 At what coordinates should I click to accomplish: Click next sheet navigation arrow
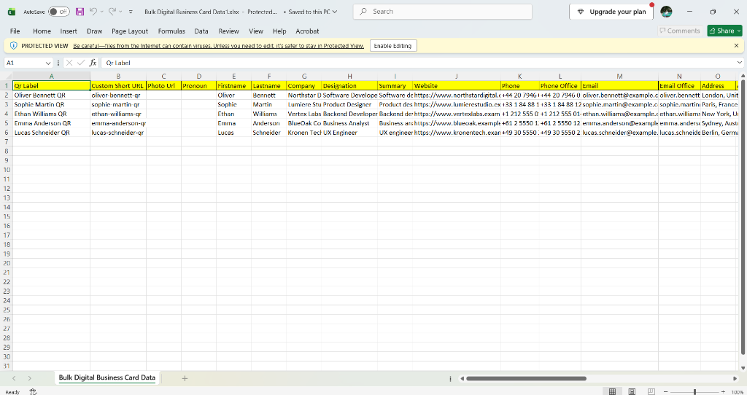(x=29, y=378)
